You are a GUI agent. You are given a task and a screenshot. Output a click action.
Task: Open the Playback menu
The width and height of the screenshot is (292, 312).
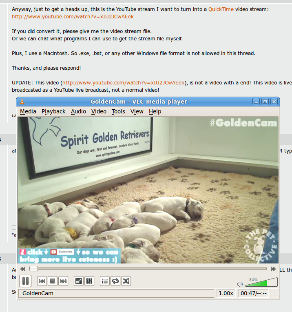(53, 111)
